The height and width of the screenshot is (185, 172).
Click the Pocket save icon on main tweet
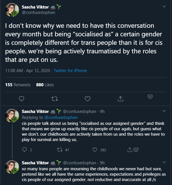150,97
